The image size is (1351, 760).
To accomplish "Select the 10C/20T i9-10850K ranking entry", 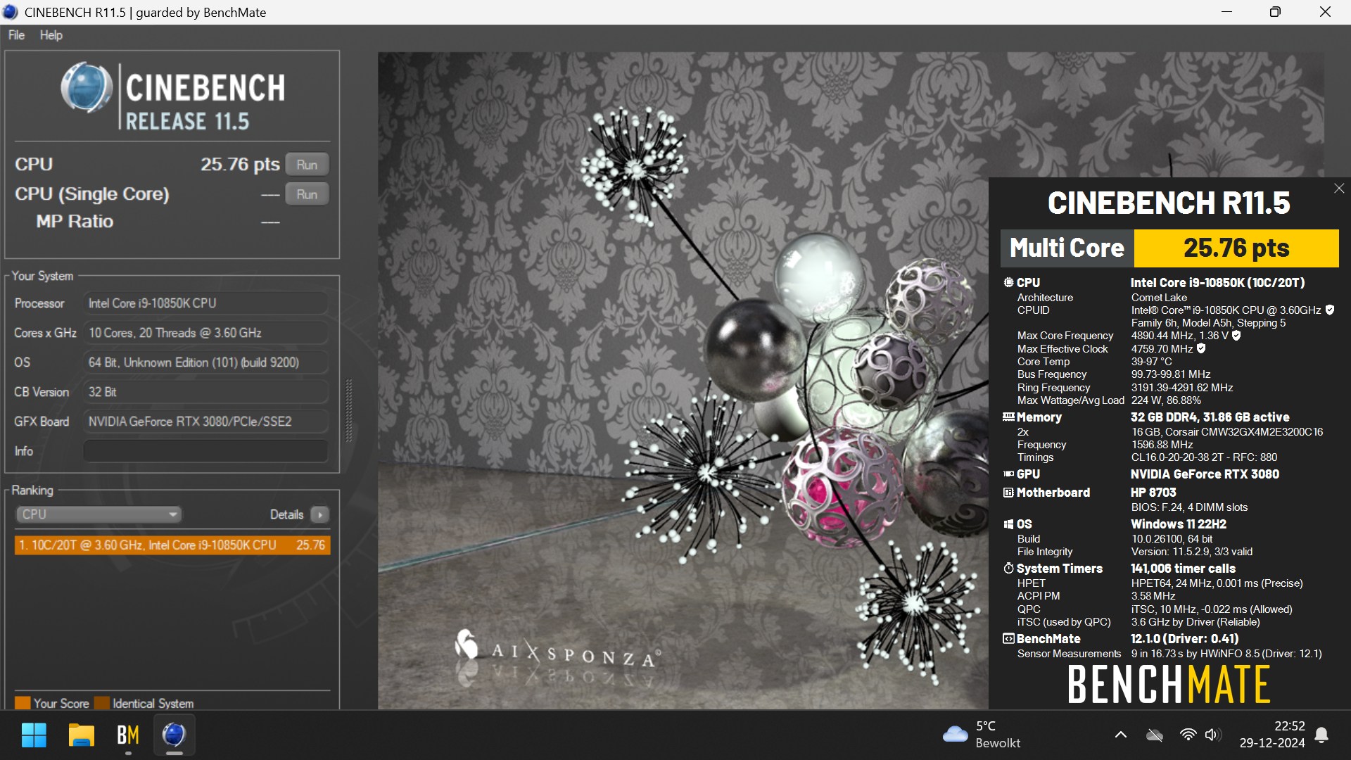I will [x=172, y=545].
